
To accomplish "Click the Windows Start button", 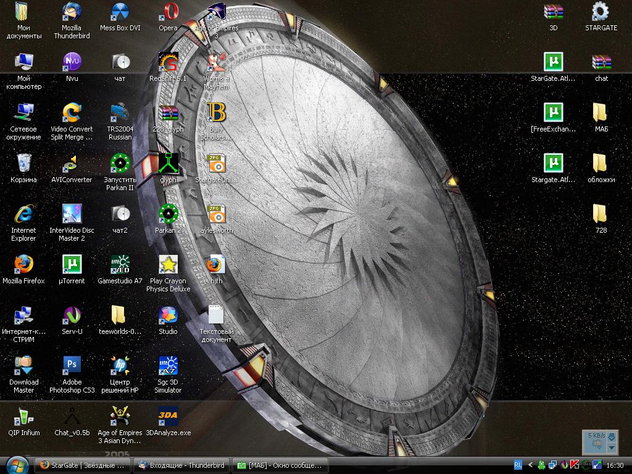I will coord(16,465).
